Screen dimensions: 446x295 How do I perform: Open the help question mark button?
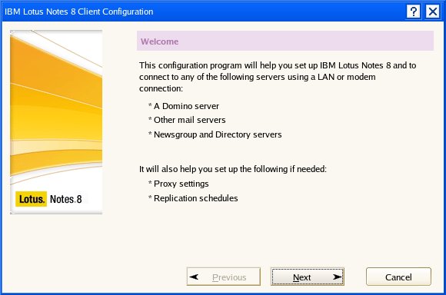[x=413, y=12]
